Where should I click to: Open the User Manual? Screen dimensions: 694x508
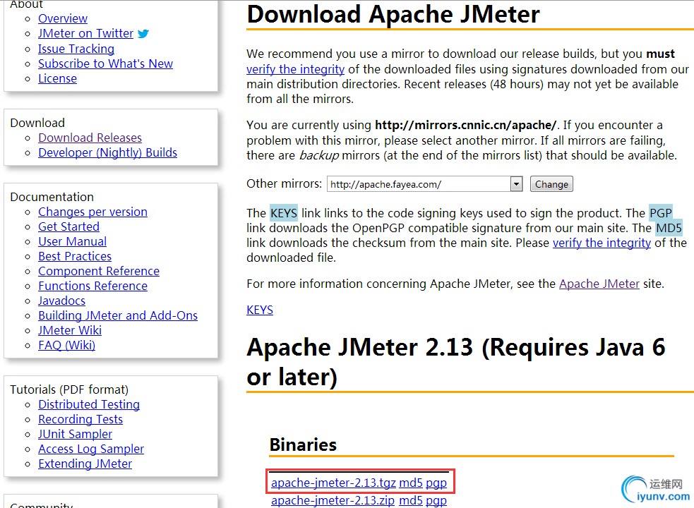click(x=72, y=241)
